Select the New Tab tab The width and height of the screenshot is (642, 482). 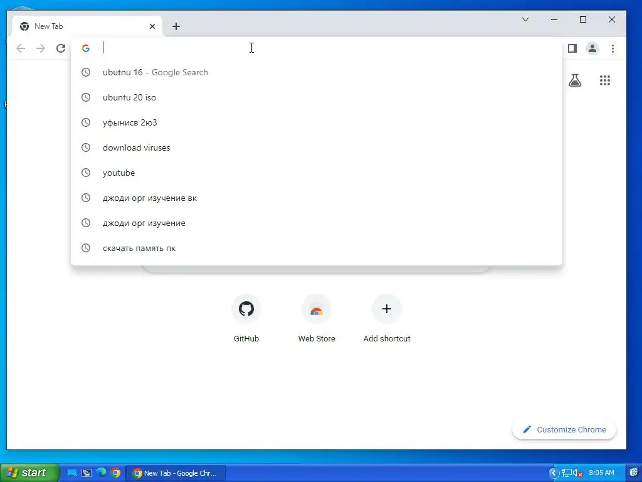[x=87, y=26]
